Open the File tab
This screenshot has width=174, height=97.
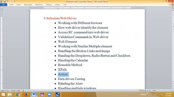4,5
